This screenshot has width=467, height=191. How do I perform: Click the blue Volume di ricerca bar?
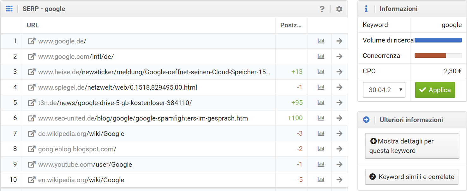(x=438, y=40)
